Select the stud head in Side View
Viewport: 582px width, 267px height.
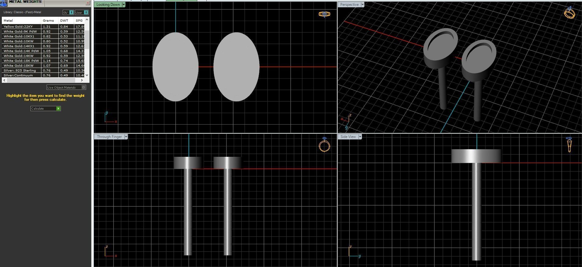(x=476, y=156)
